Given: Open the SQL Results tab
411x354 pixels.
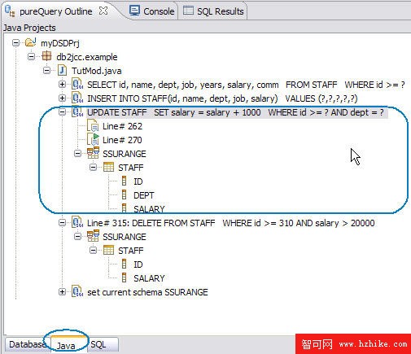Looking at the screenshot, I should click(213, 11).
